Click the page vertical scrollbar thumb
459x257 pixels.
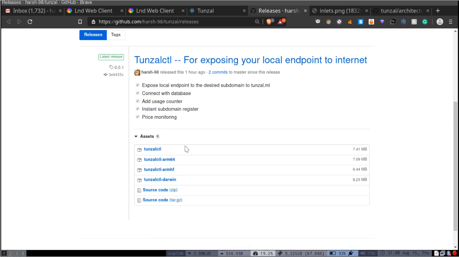click(455, 165)
